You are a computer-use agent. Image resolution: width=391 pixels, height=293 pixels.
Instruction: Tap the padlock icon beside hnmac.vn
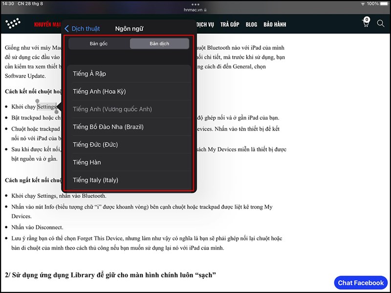[x=205, y=10]
